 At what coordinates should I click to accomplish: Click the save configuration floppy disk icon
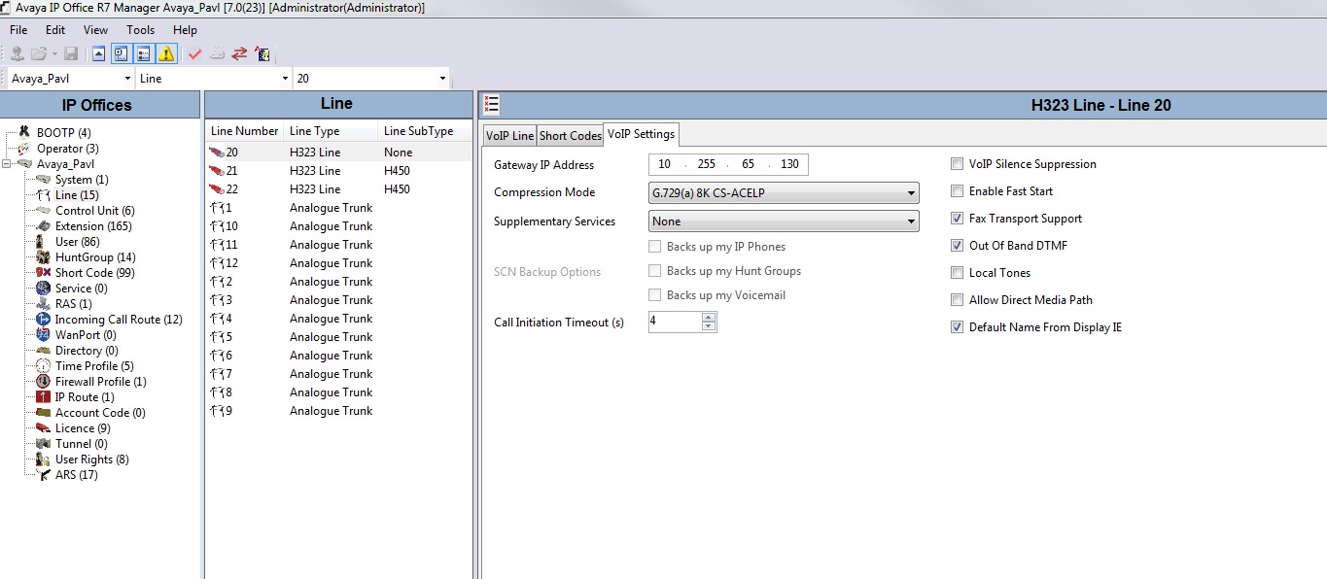71,53
